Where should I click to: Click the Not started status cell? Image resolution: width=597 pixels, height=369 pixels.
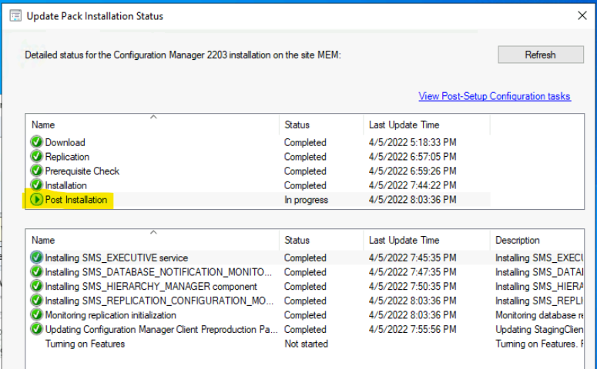306,344
